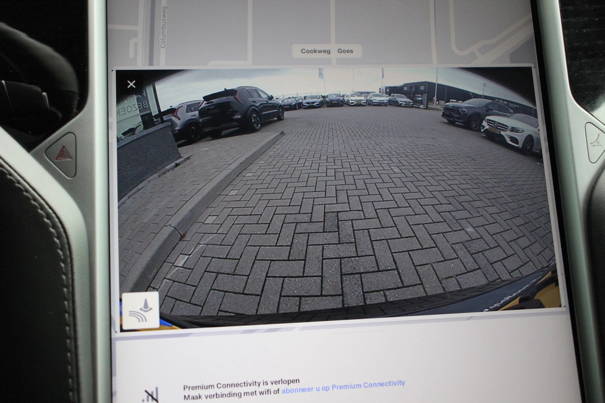Push the hazard warning triangle button

click(63, 154)
